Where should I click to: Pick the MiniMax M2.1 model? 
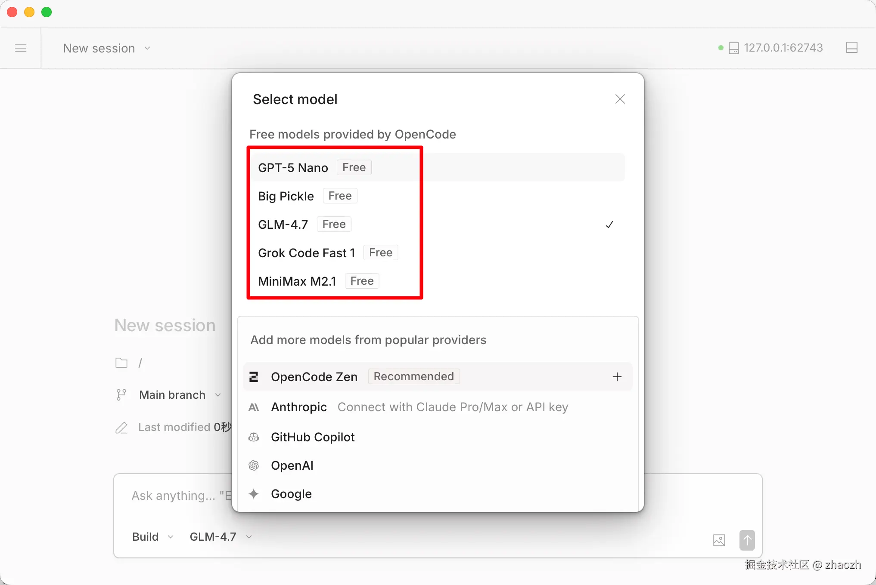click(297, 281)
